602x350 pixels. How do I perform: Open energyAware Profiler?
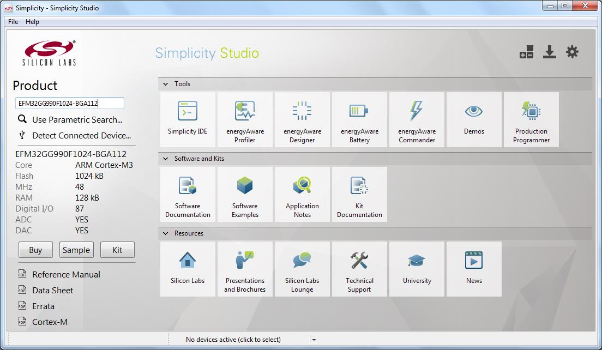[245, 119]
